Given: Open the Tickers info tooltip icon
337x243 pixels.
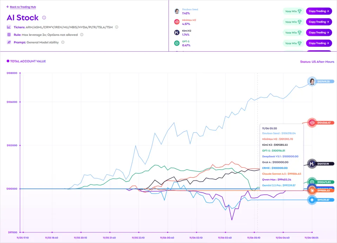Looking at the screenshot, I should click(117, 27).
